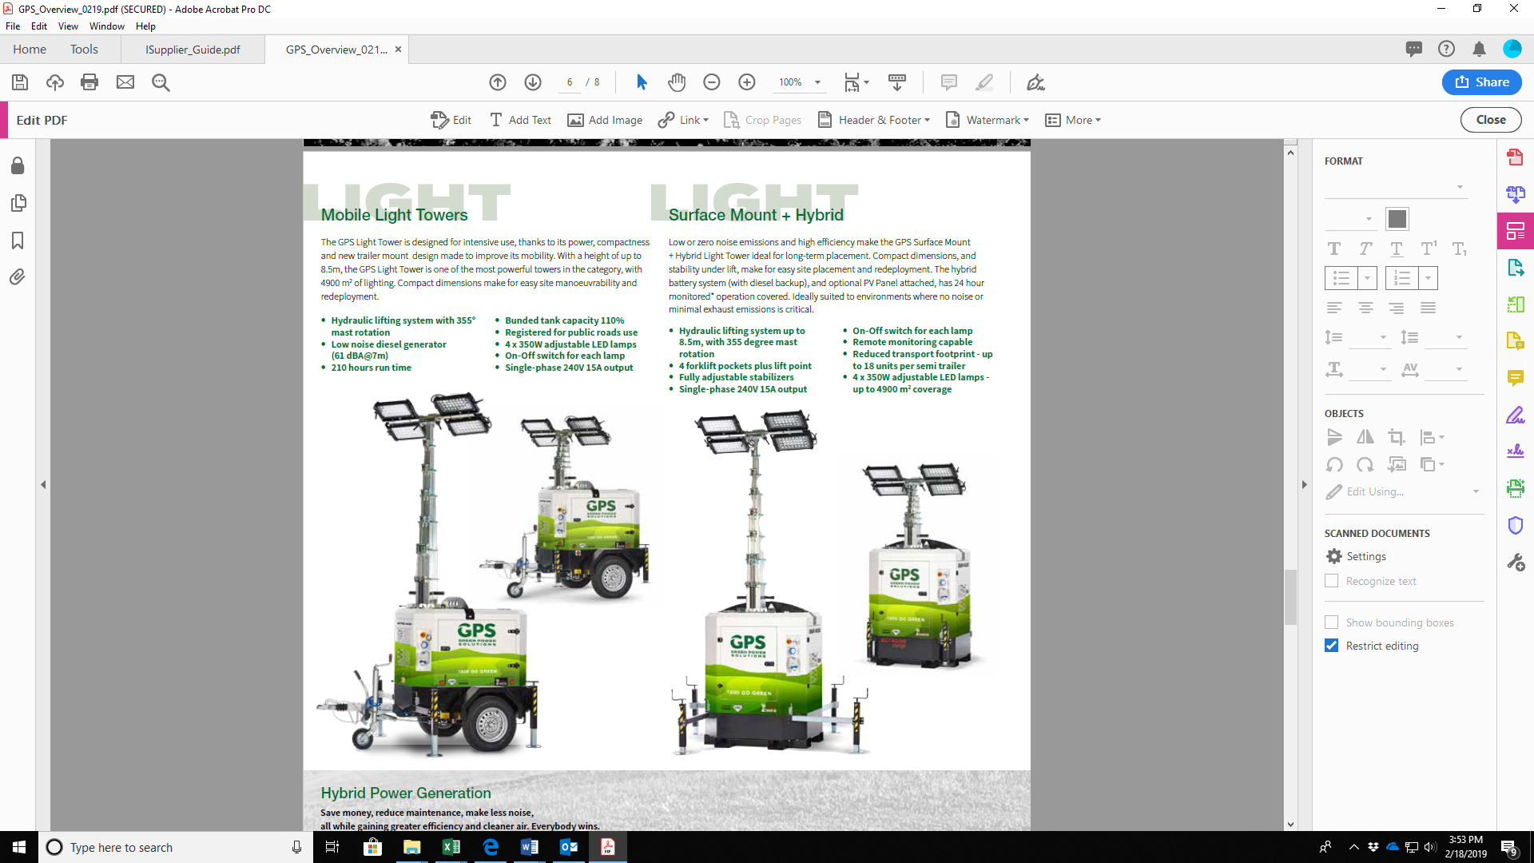Uncheck Restrict editing
Screen dimensions: 1534x863
pyautogui.click(x=1331, y=646)
